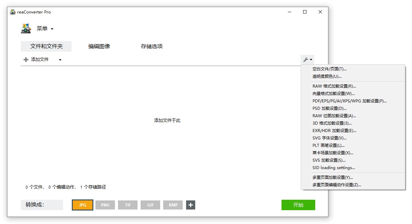The width and height of the screenshot is (412, 224).
Task: Click the 添加文件于此 drop area text
Action: [167, 121]
